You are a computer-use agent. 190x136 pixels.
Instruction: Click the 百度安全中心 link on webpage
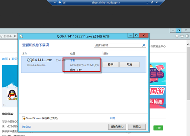click(158, 46)
